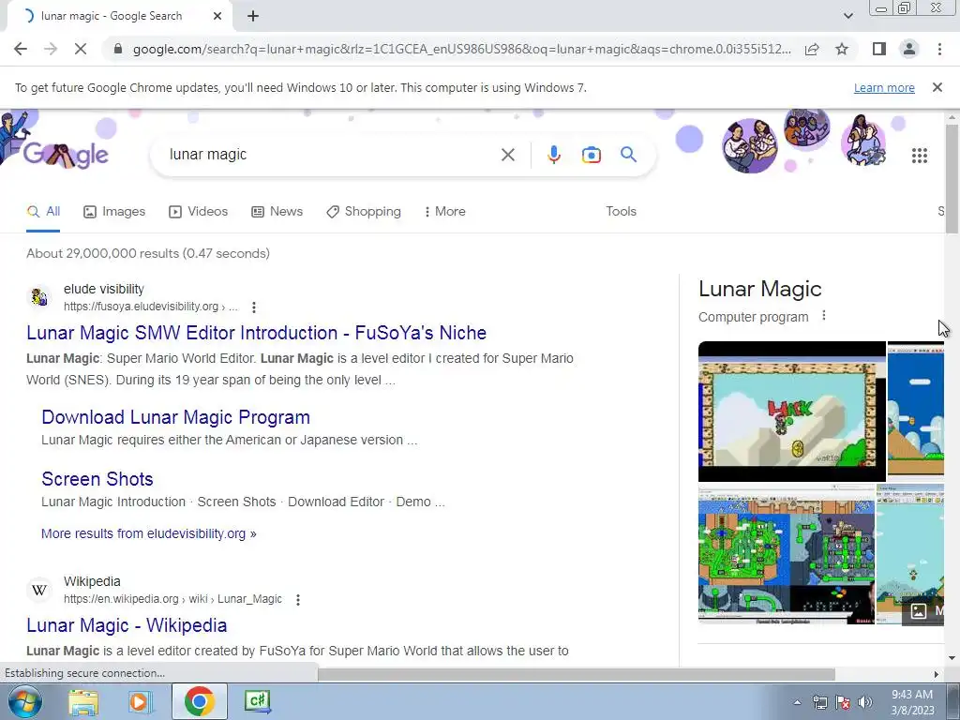Switch to Images results tab
This screenshot has width=960, height=720.
(114, 212)
